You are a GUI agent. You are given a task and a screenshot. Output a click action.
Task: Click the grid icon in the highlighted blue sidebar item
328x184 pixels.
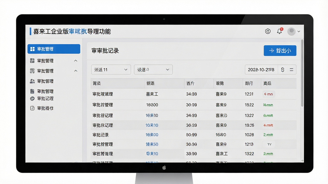(x=32, y=49)
